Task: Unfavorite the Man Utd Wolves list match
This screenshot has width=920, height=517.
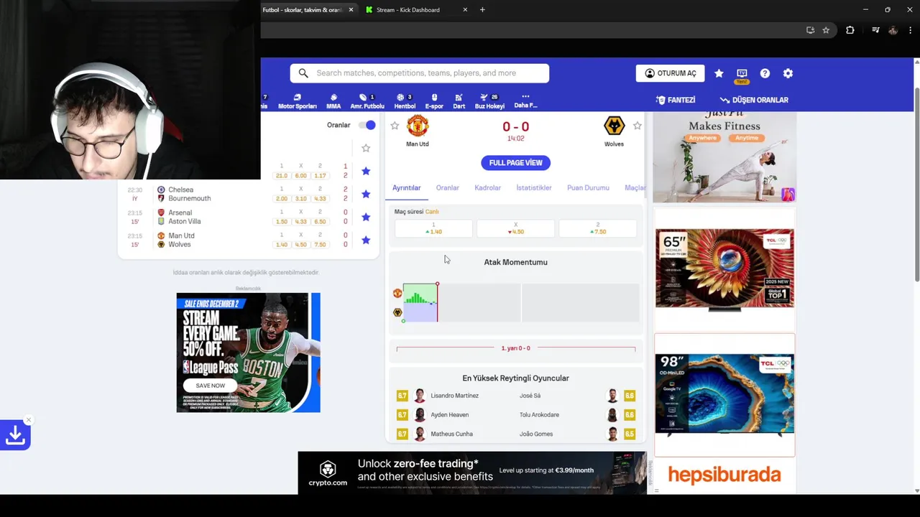Action: [x=366, y=240]
